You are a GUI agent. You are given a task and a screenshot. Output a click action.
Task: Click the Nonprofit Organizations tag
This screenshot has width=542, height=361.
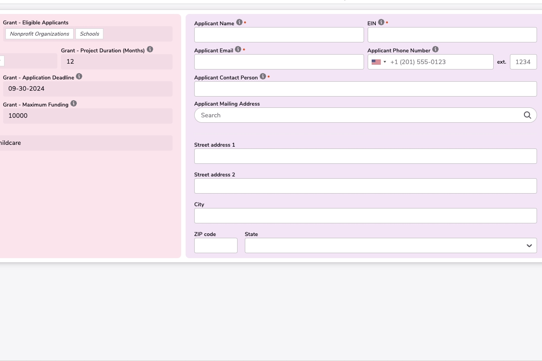40,34
